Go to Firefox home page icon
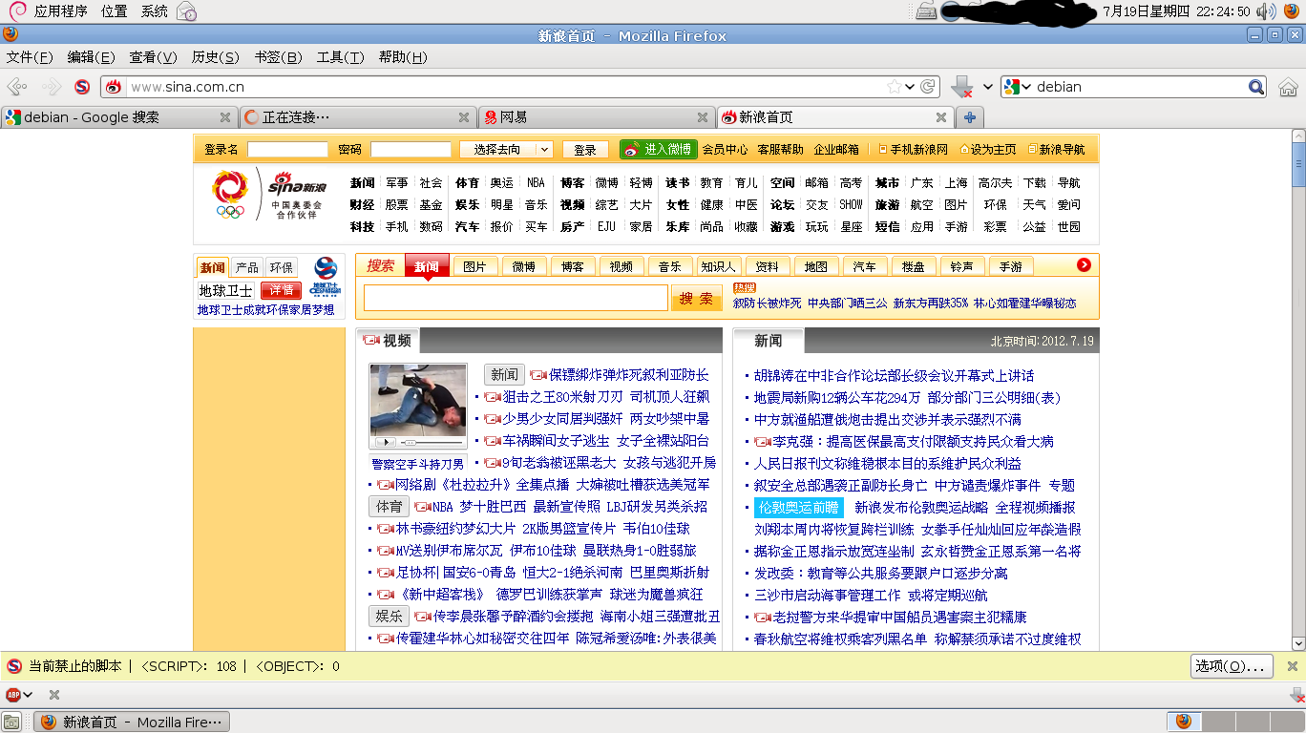 pyautogui.click(x=1288, y=87)
